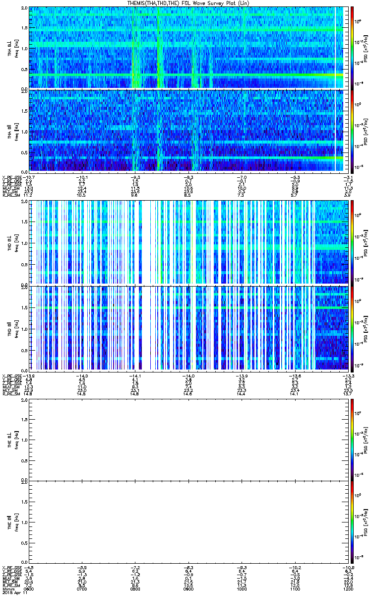Click the PSD color bar beside the upper THE panel

coord(352,440)
